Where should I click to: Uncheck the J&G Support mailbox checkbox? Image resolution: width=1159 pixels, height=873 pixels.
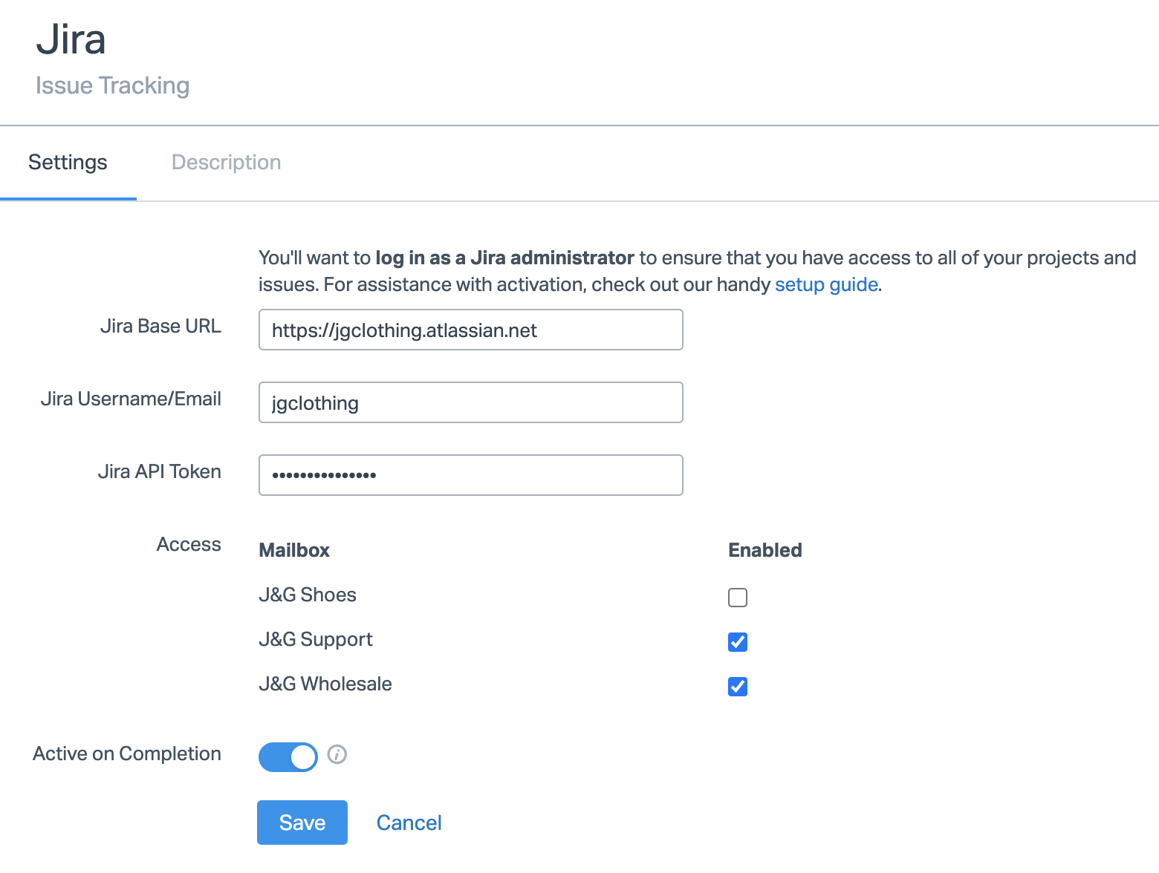[x=738, y=642]
